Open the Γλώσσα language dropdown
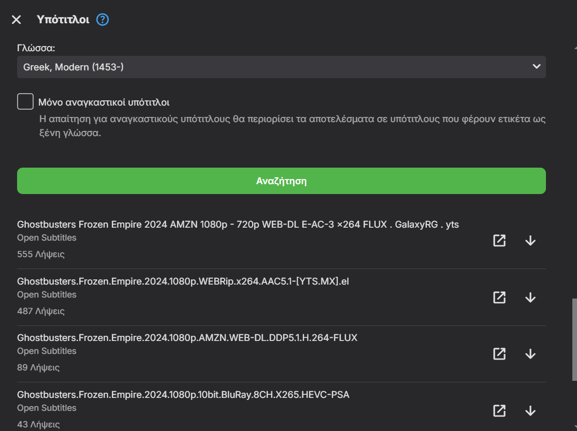The image size is (577, 431). pos(281,67)
